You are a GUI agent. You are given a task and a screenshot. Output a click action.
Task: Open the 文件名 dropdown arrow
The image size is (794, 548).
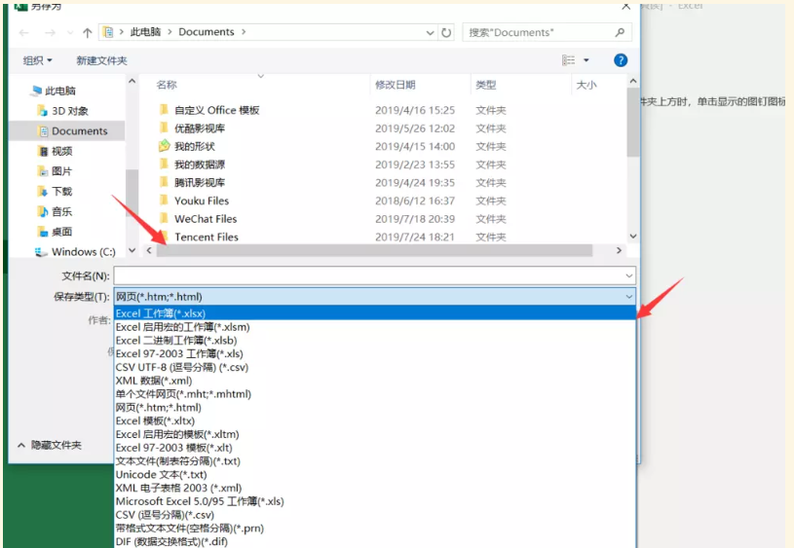pyautogui.click(x=629, y=275)
